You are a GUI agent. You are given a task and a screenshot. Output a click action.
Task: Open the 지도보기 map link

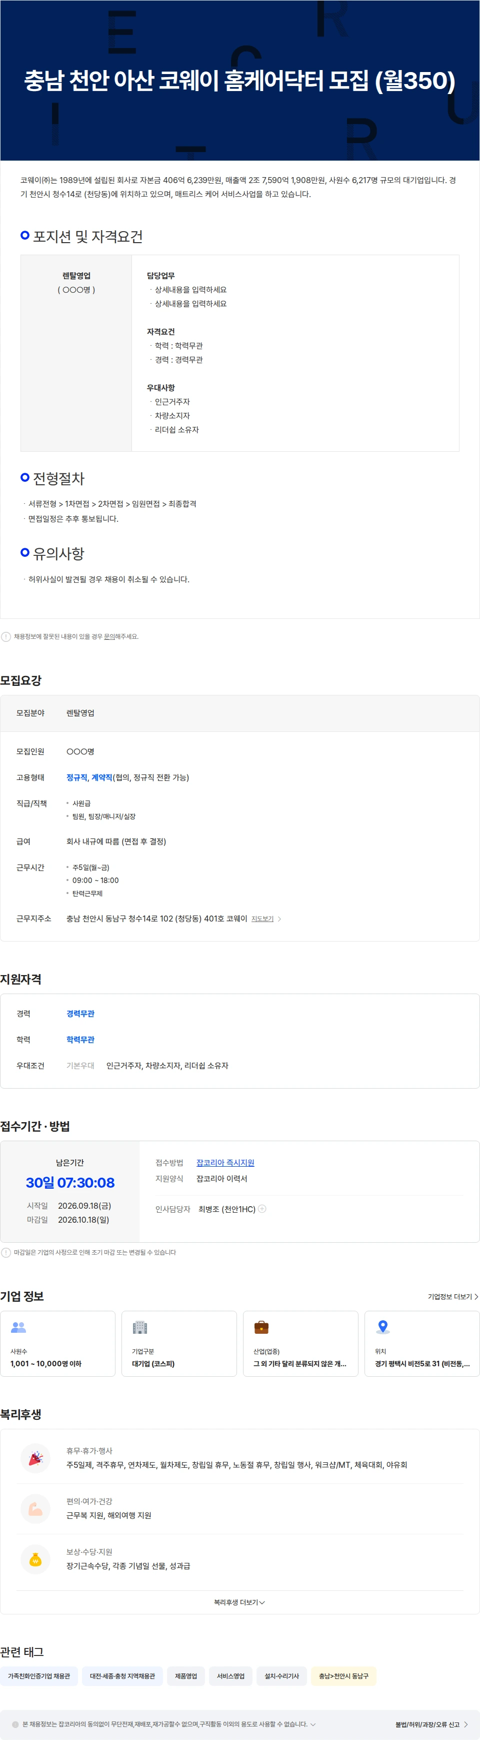point(262,920)
